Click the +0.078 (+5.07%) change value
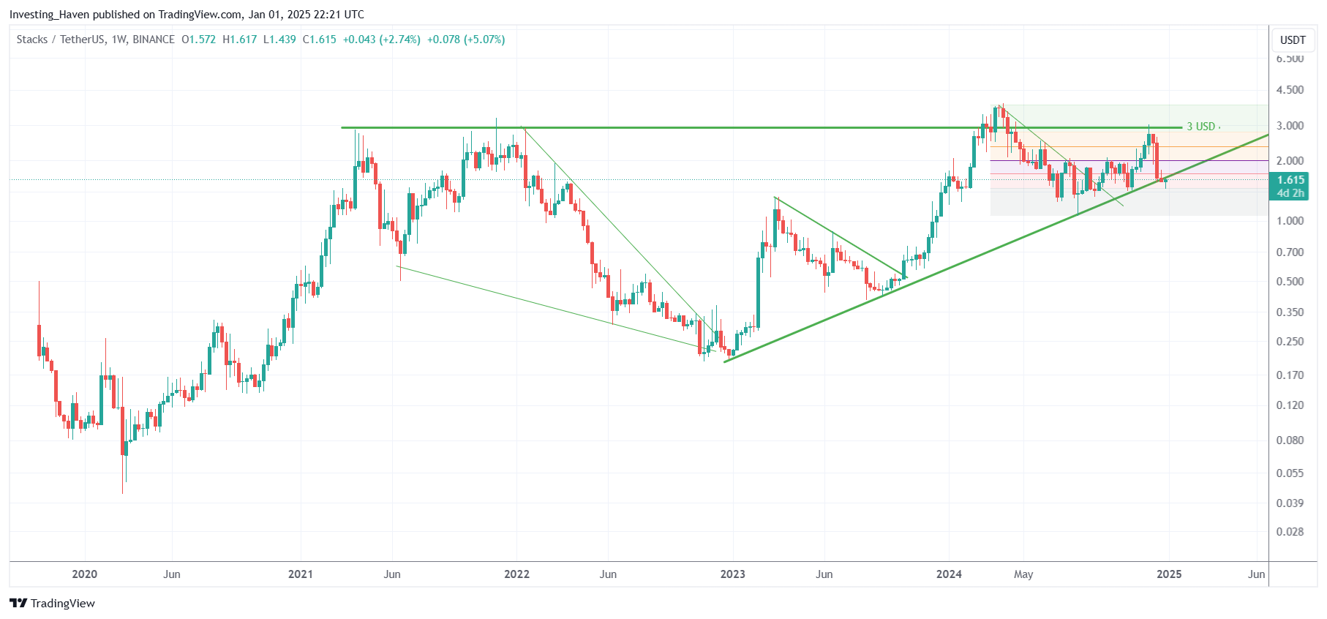The height and width of the screenshot is (619, 1327). click(x=466, y=40)
